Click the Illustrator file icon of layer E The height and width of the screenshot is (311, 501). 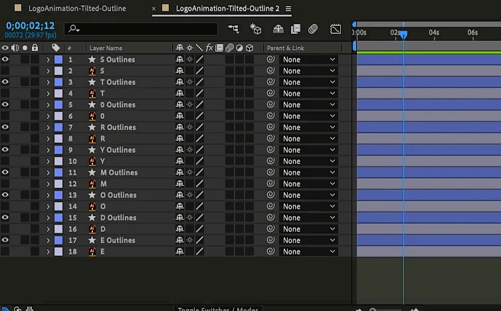click(x=92, y=252)
